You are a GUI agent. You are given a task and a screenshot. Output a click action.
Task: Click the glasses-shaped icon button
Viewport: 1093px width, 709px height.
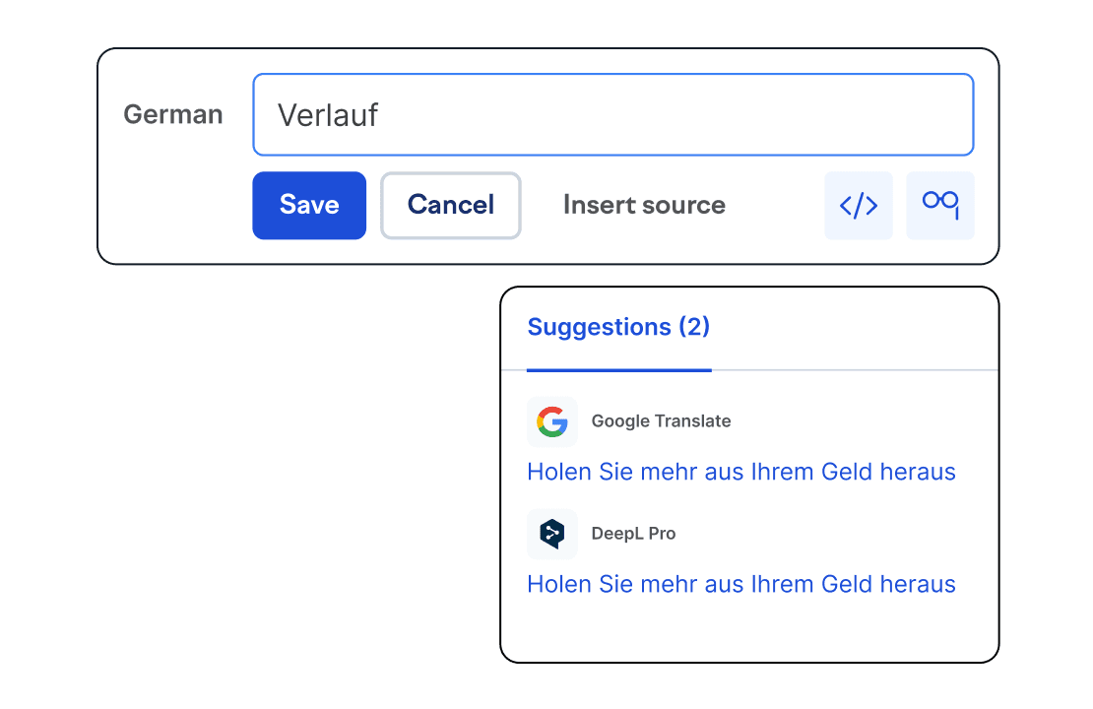coord(940,206)
